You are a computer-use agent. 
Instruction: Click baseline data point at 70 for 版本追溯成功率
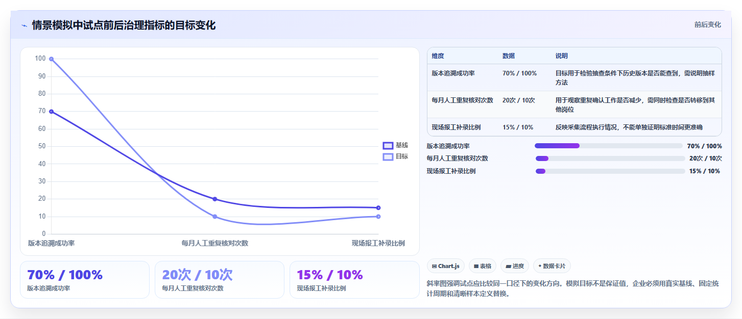point(51,112)
